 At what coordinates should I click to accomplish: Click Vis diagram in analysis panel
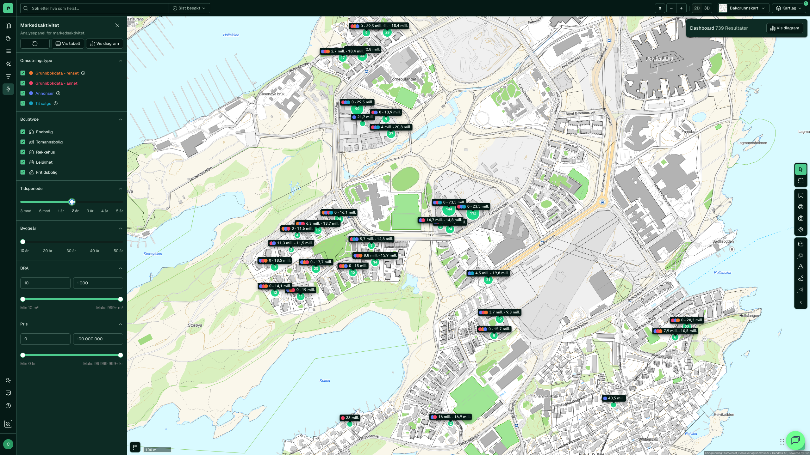coord(104,44)
